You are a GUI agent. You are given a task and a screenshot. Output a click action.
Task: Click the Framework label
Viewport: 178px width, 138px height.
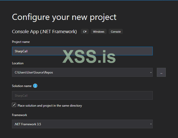(19, 115)
